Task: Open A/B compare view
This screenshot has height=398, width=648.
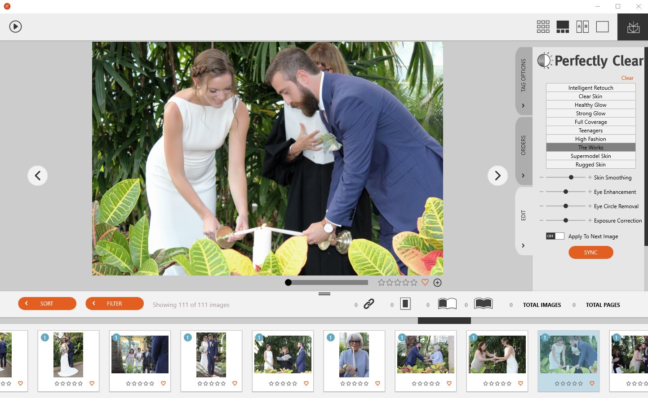Action: [x=582, y=26]
